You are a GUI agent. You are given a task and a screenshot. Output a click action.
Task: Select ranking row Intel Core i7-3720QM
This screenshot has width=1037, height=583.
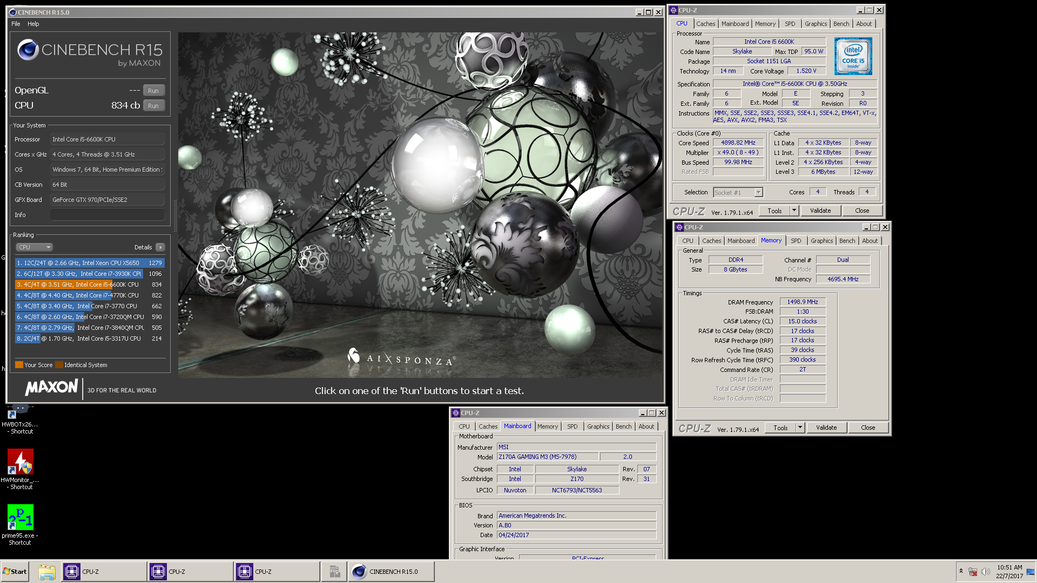click(x=89, y=317)
